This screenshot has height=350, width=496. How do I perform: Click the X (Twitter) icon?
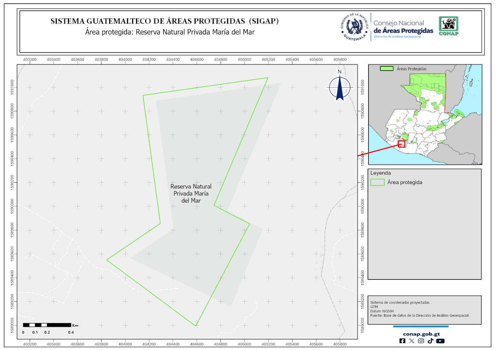412,341
